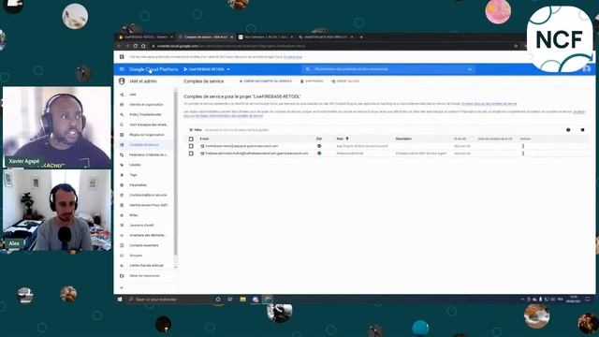This screenshot has height=337, width=599.
Task: Open Task View on the taskbar
Action: coord(230,300)
